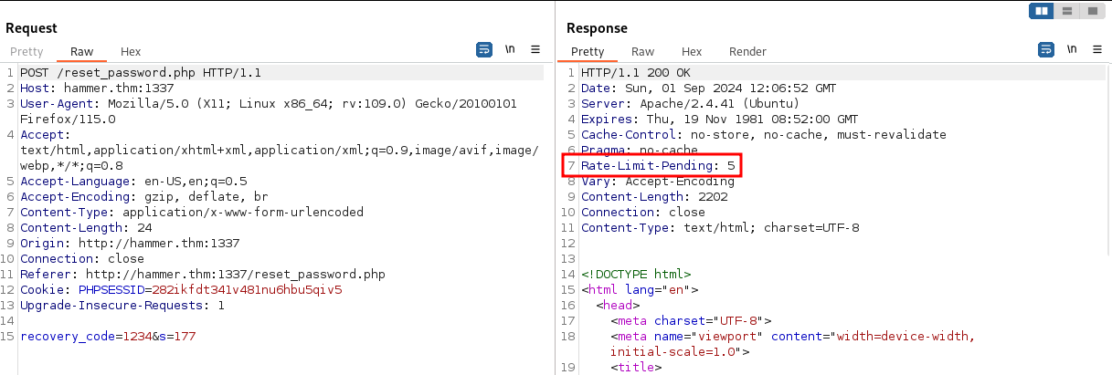This screenshot has height=375, width=1112.
Task: Click Content-Type: text/html; charset=UTF-8 header
Action: click(x=720, y=228)
